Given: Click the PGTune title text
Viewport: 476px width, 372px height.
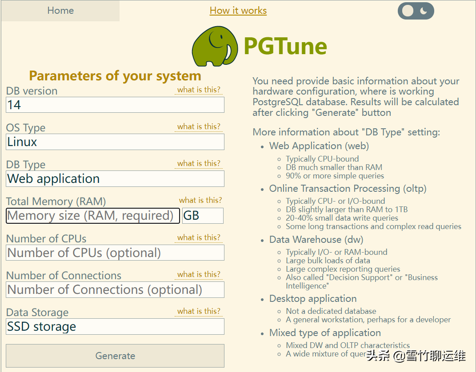Looking at the screenshot, I should pyautogui.click(x=285, y=46).
